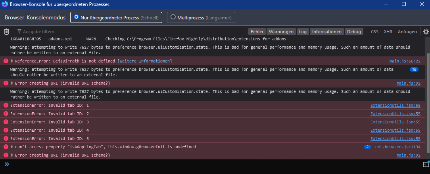Expand the ReferenceError ucjsDirPath message
Viewport: 430px width, 174px height.
[x=12, y=61]
